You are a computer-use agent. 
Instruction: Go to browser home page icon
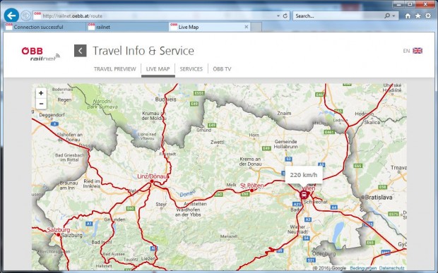(x=408, y=16)
